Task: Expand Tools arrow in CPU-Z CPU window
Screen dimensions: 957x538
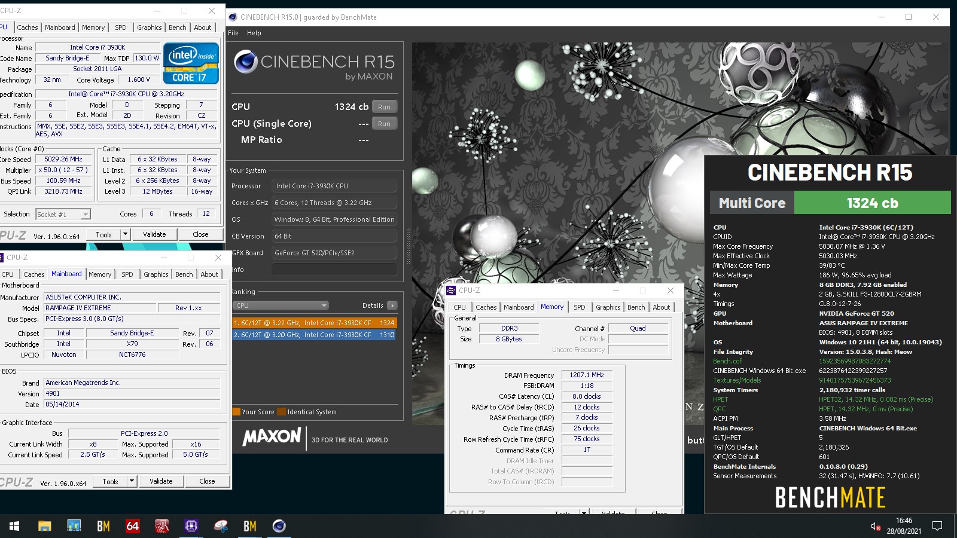Action: click(x=126, y=234)
